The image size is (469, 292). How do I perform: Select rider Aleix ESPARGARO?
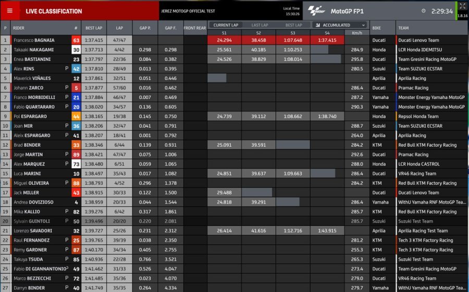(32, 135)
